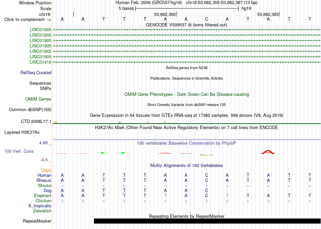Open the OMIM Gene Phenotypes track title
The width and height of the screenshot is (321, 229).
pos(187,95)
